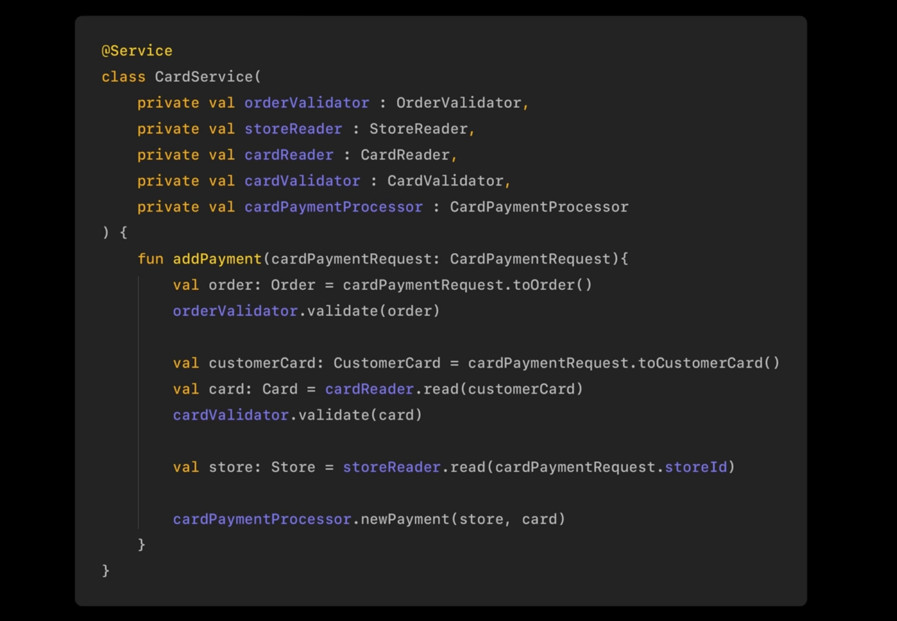Click cardReader in the read(customerCard) call

(x=369, y=389)
